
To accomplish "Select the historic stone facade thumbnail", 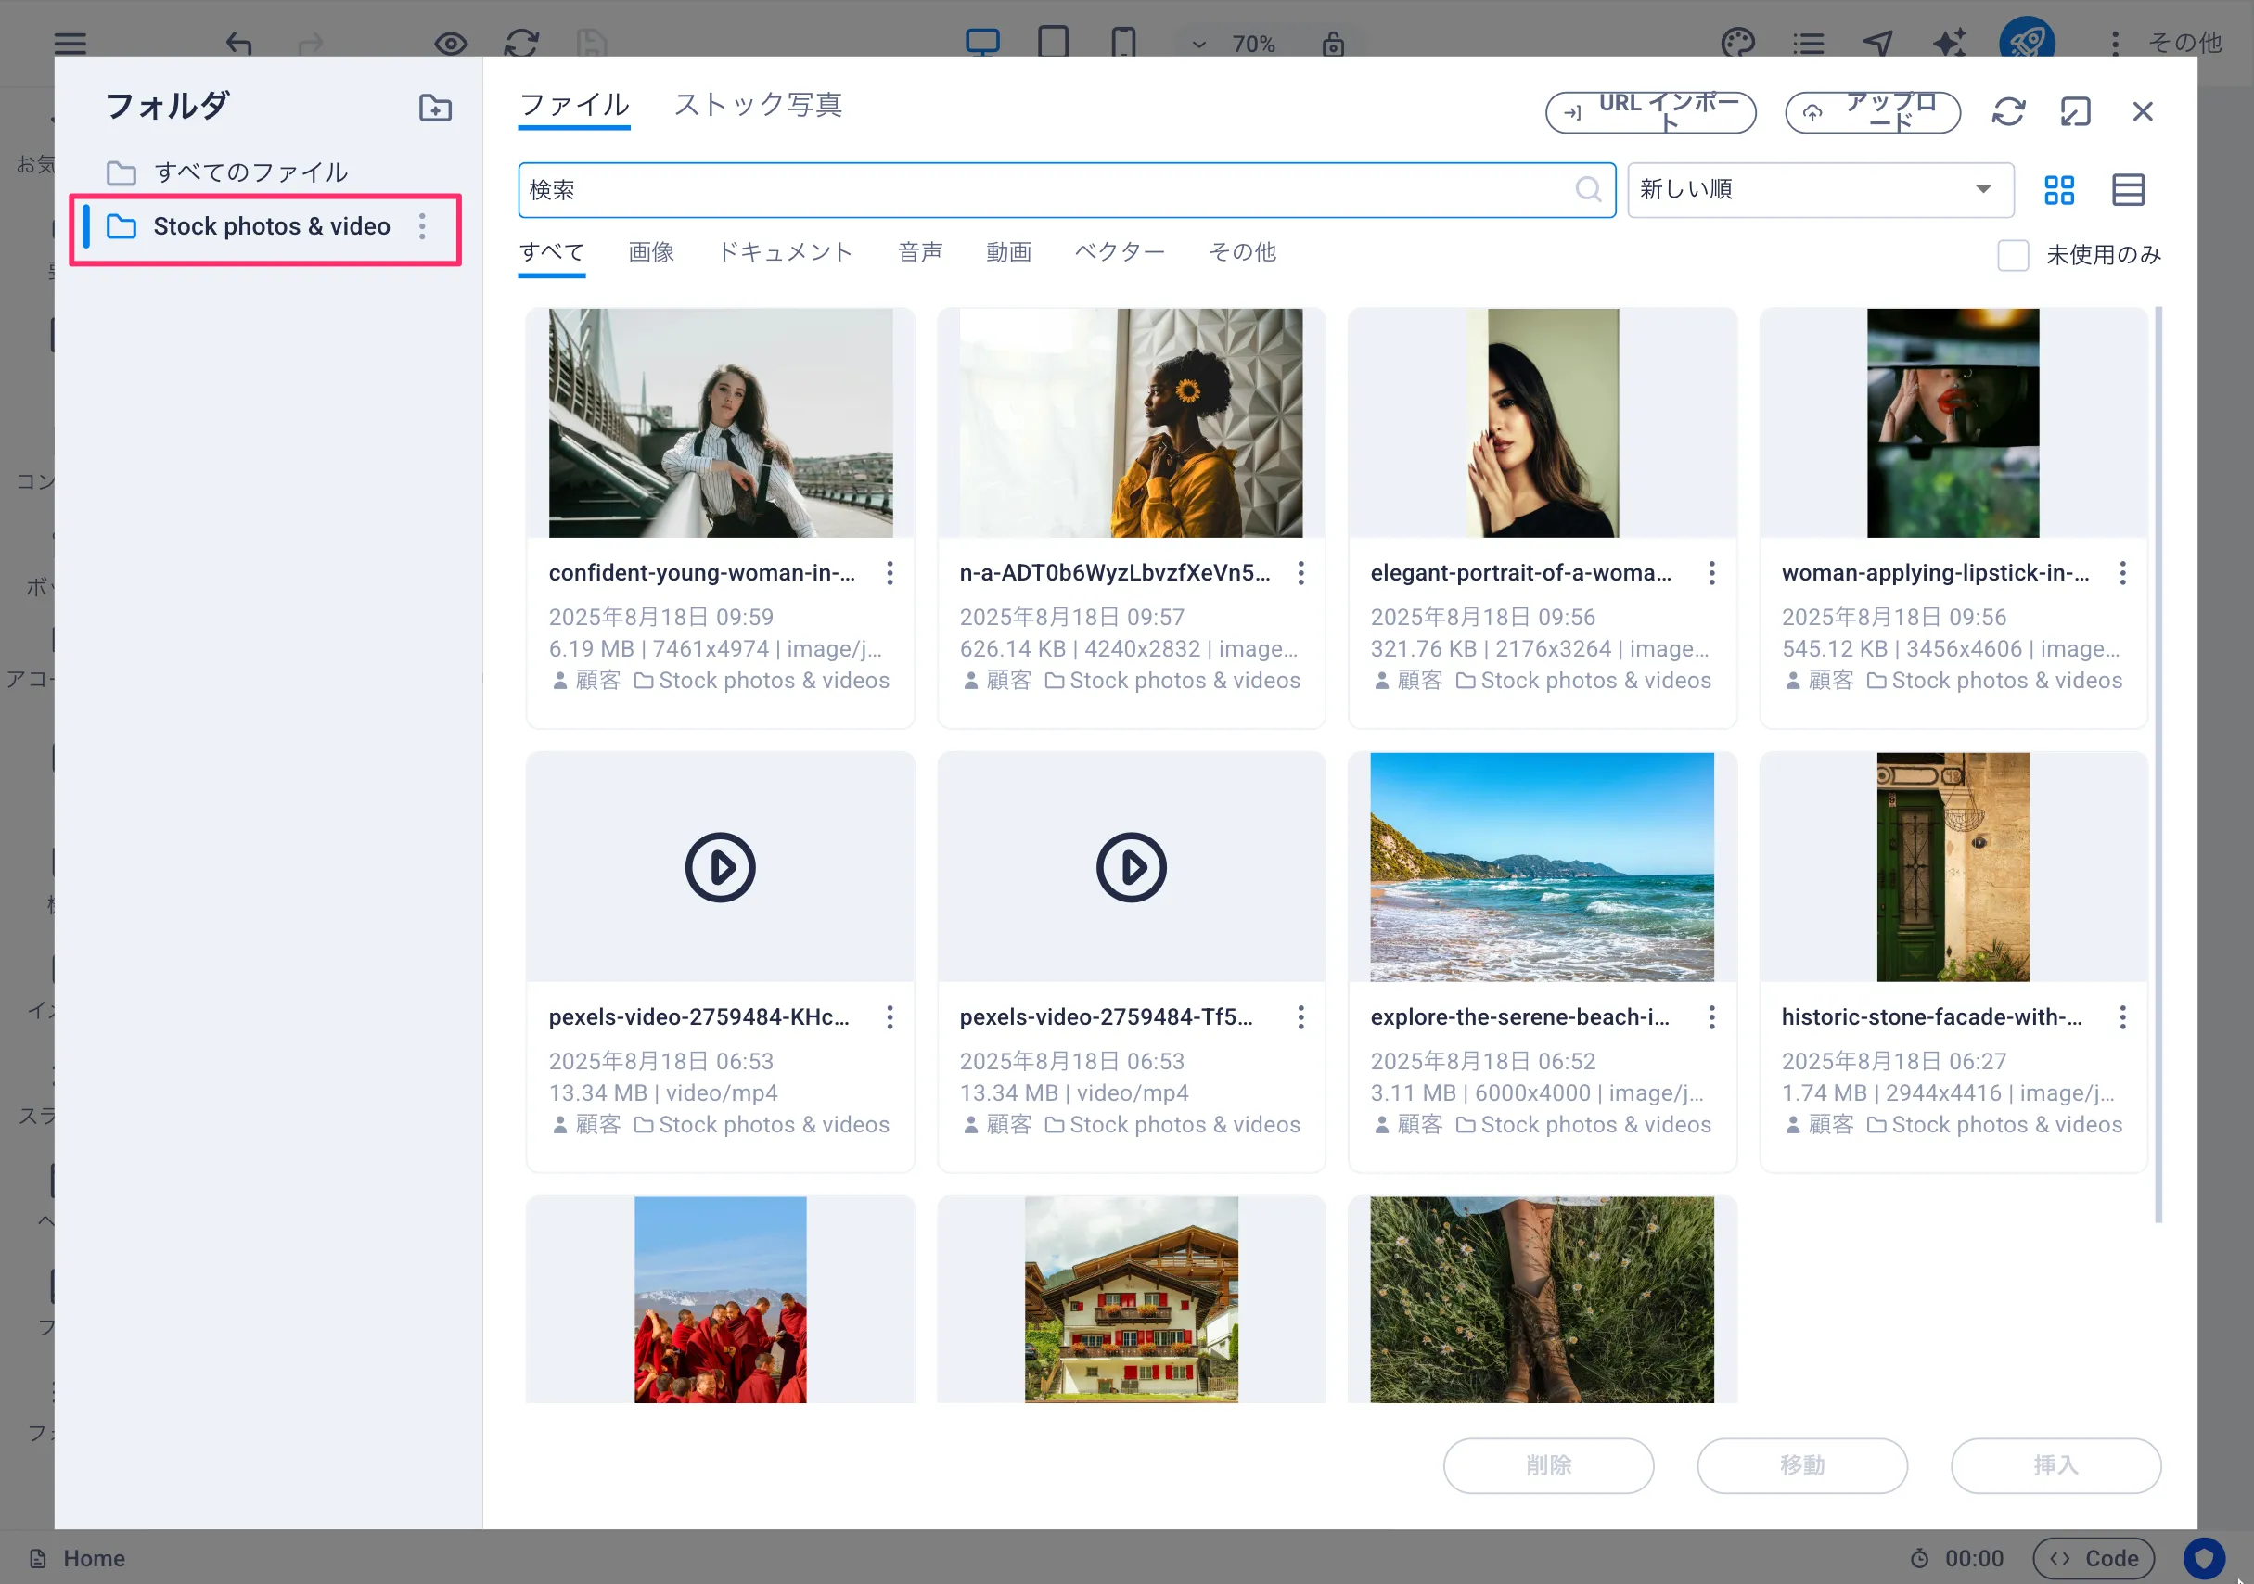I will [1953, 867].
